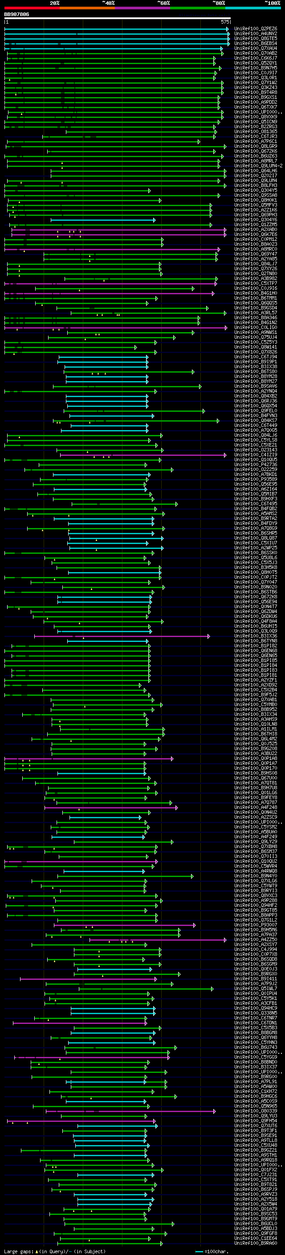Select the UniRef100_A8MRC0 label
This screenshot has width=285, height=1255.
(x=256, y=249)
